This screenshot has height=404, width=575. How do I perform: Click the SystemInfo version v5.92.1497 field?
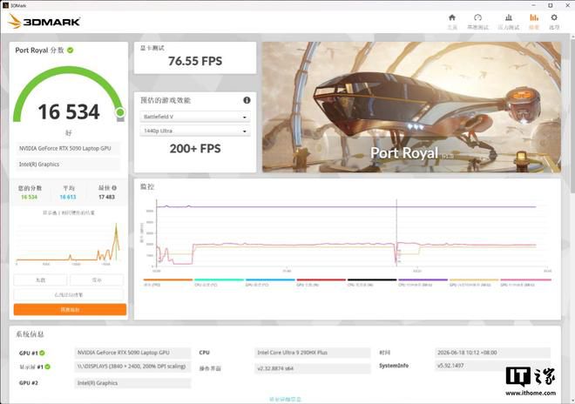[492, 366]
